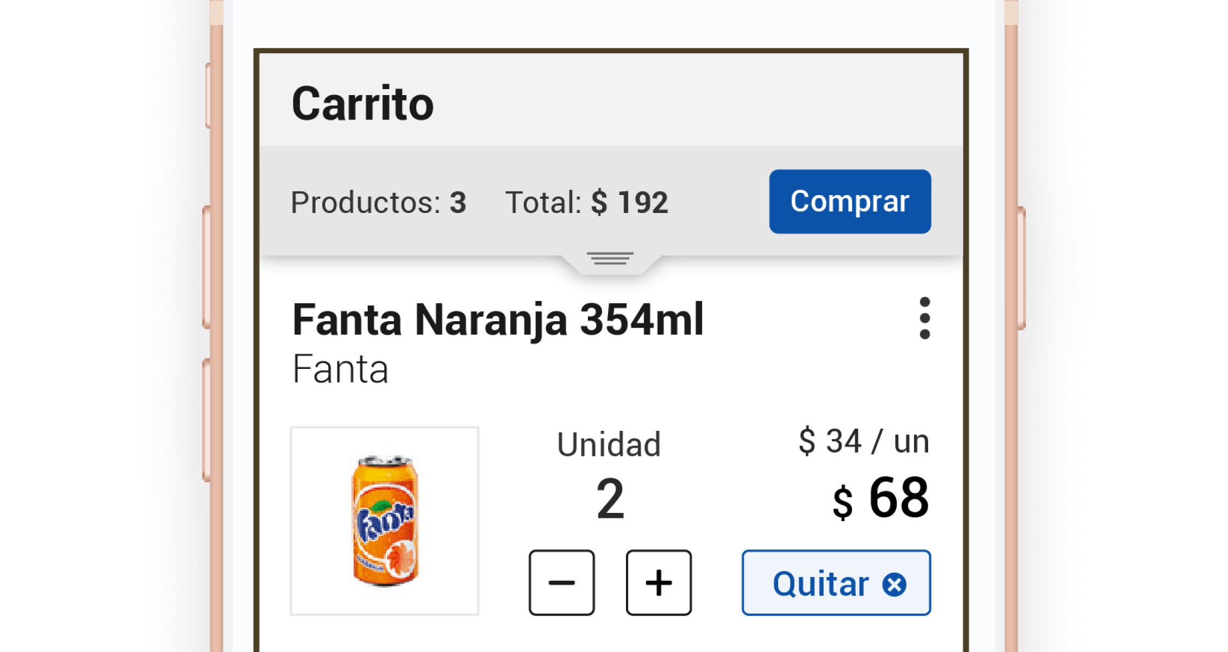Viewport: 1228px width, 652px height.
Task: Remove the item using the Quitar button
Action: (836, 582)
